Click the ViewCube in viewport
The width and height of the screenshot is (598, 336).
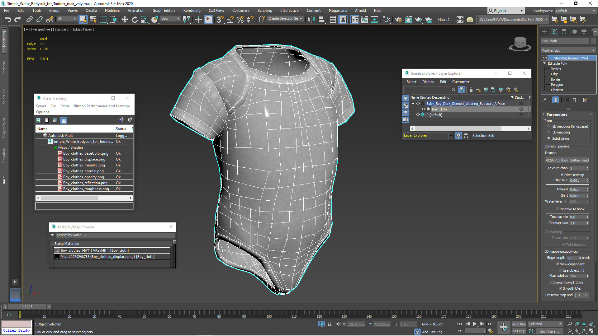(520, 44)
